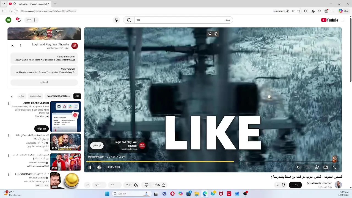
Task: Click the magnifier search button
Action: pos(129,20)
